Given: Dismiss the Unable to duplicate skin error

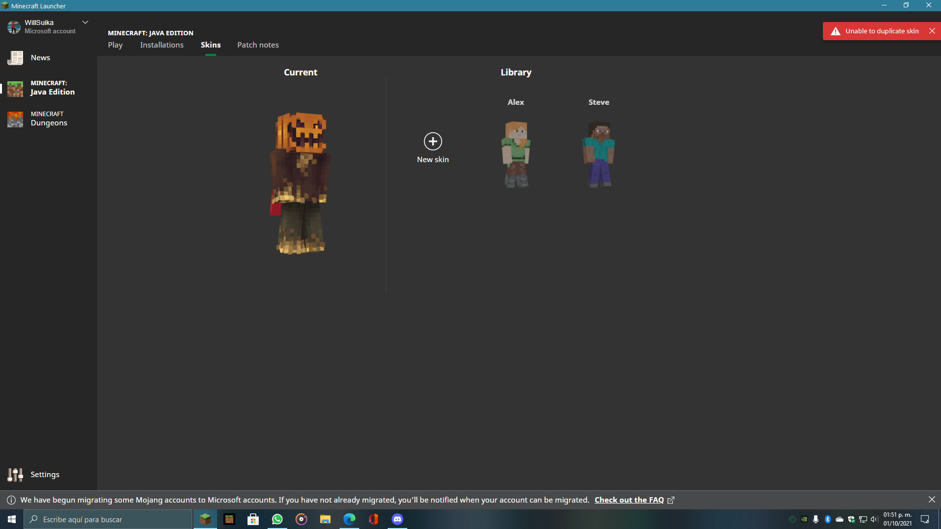Looking at the screenshot, I should point(932,31).
